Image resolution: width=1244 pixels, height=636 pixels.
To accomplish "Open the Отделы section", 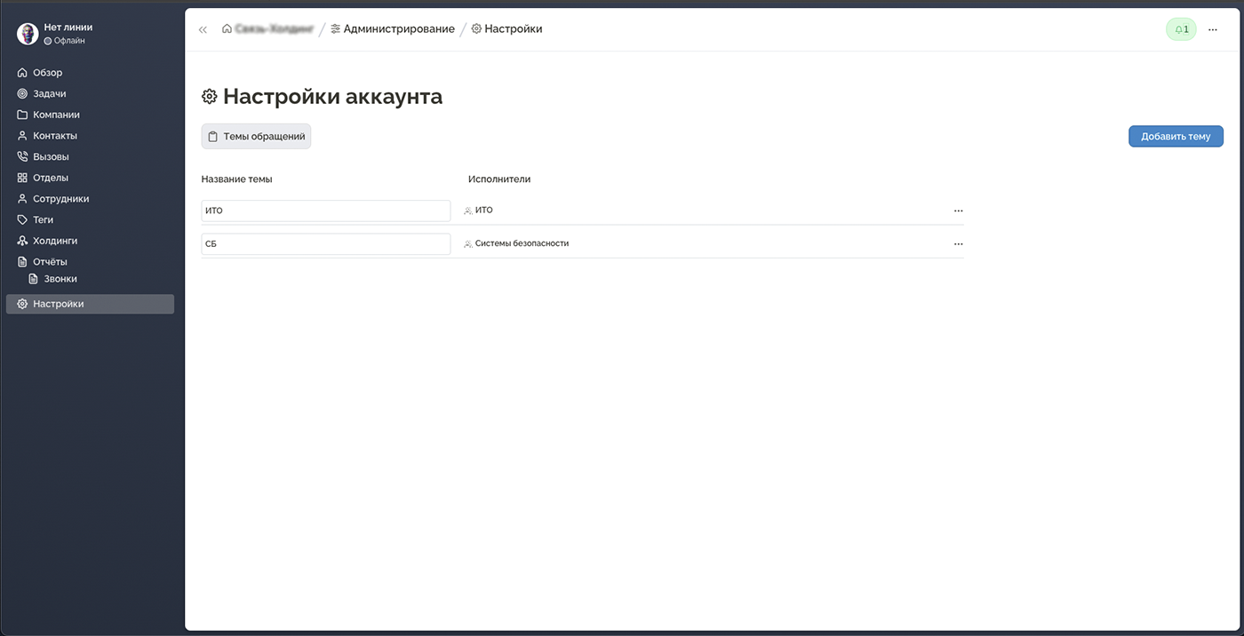I will coord(51,178).
